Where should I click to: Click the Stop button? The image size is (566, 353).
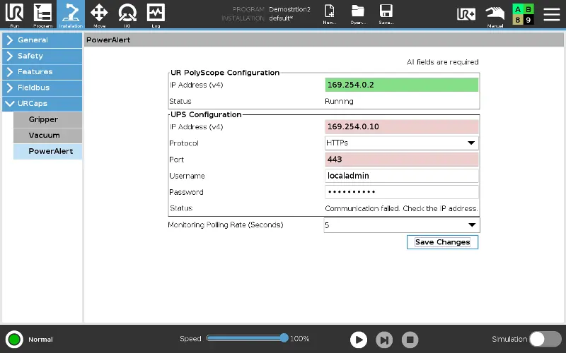pos(410,340)
